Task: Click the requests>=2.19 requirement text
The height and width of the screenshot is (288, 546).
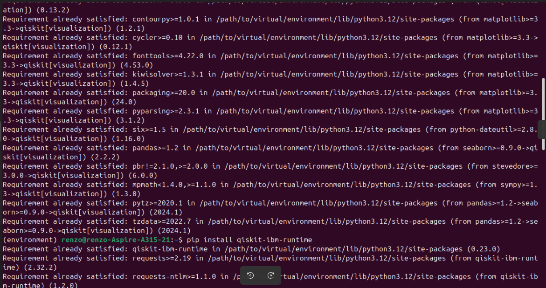Action: coord(162,259)
